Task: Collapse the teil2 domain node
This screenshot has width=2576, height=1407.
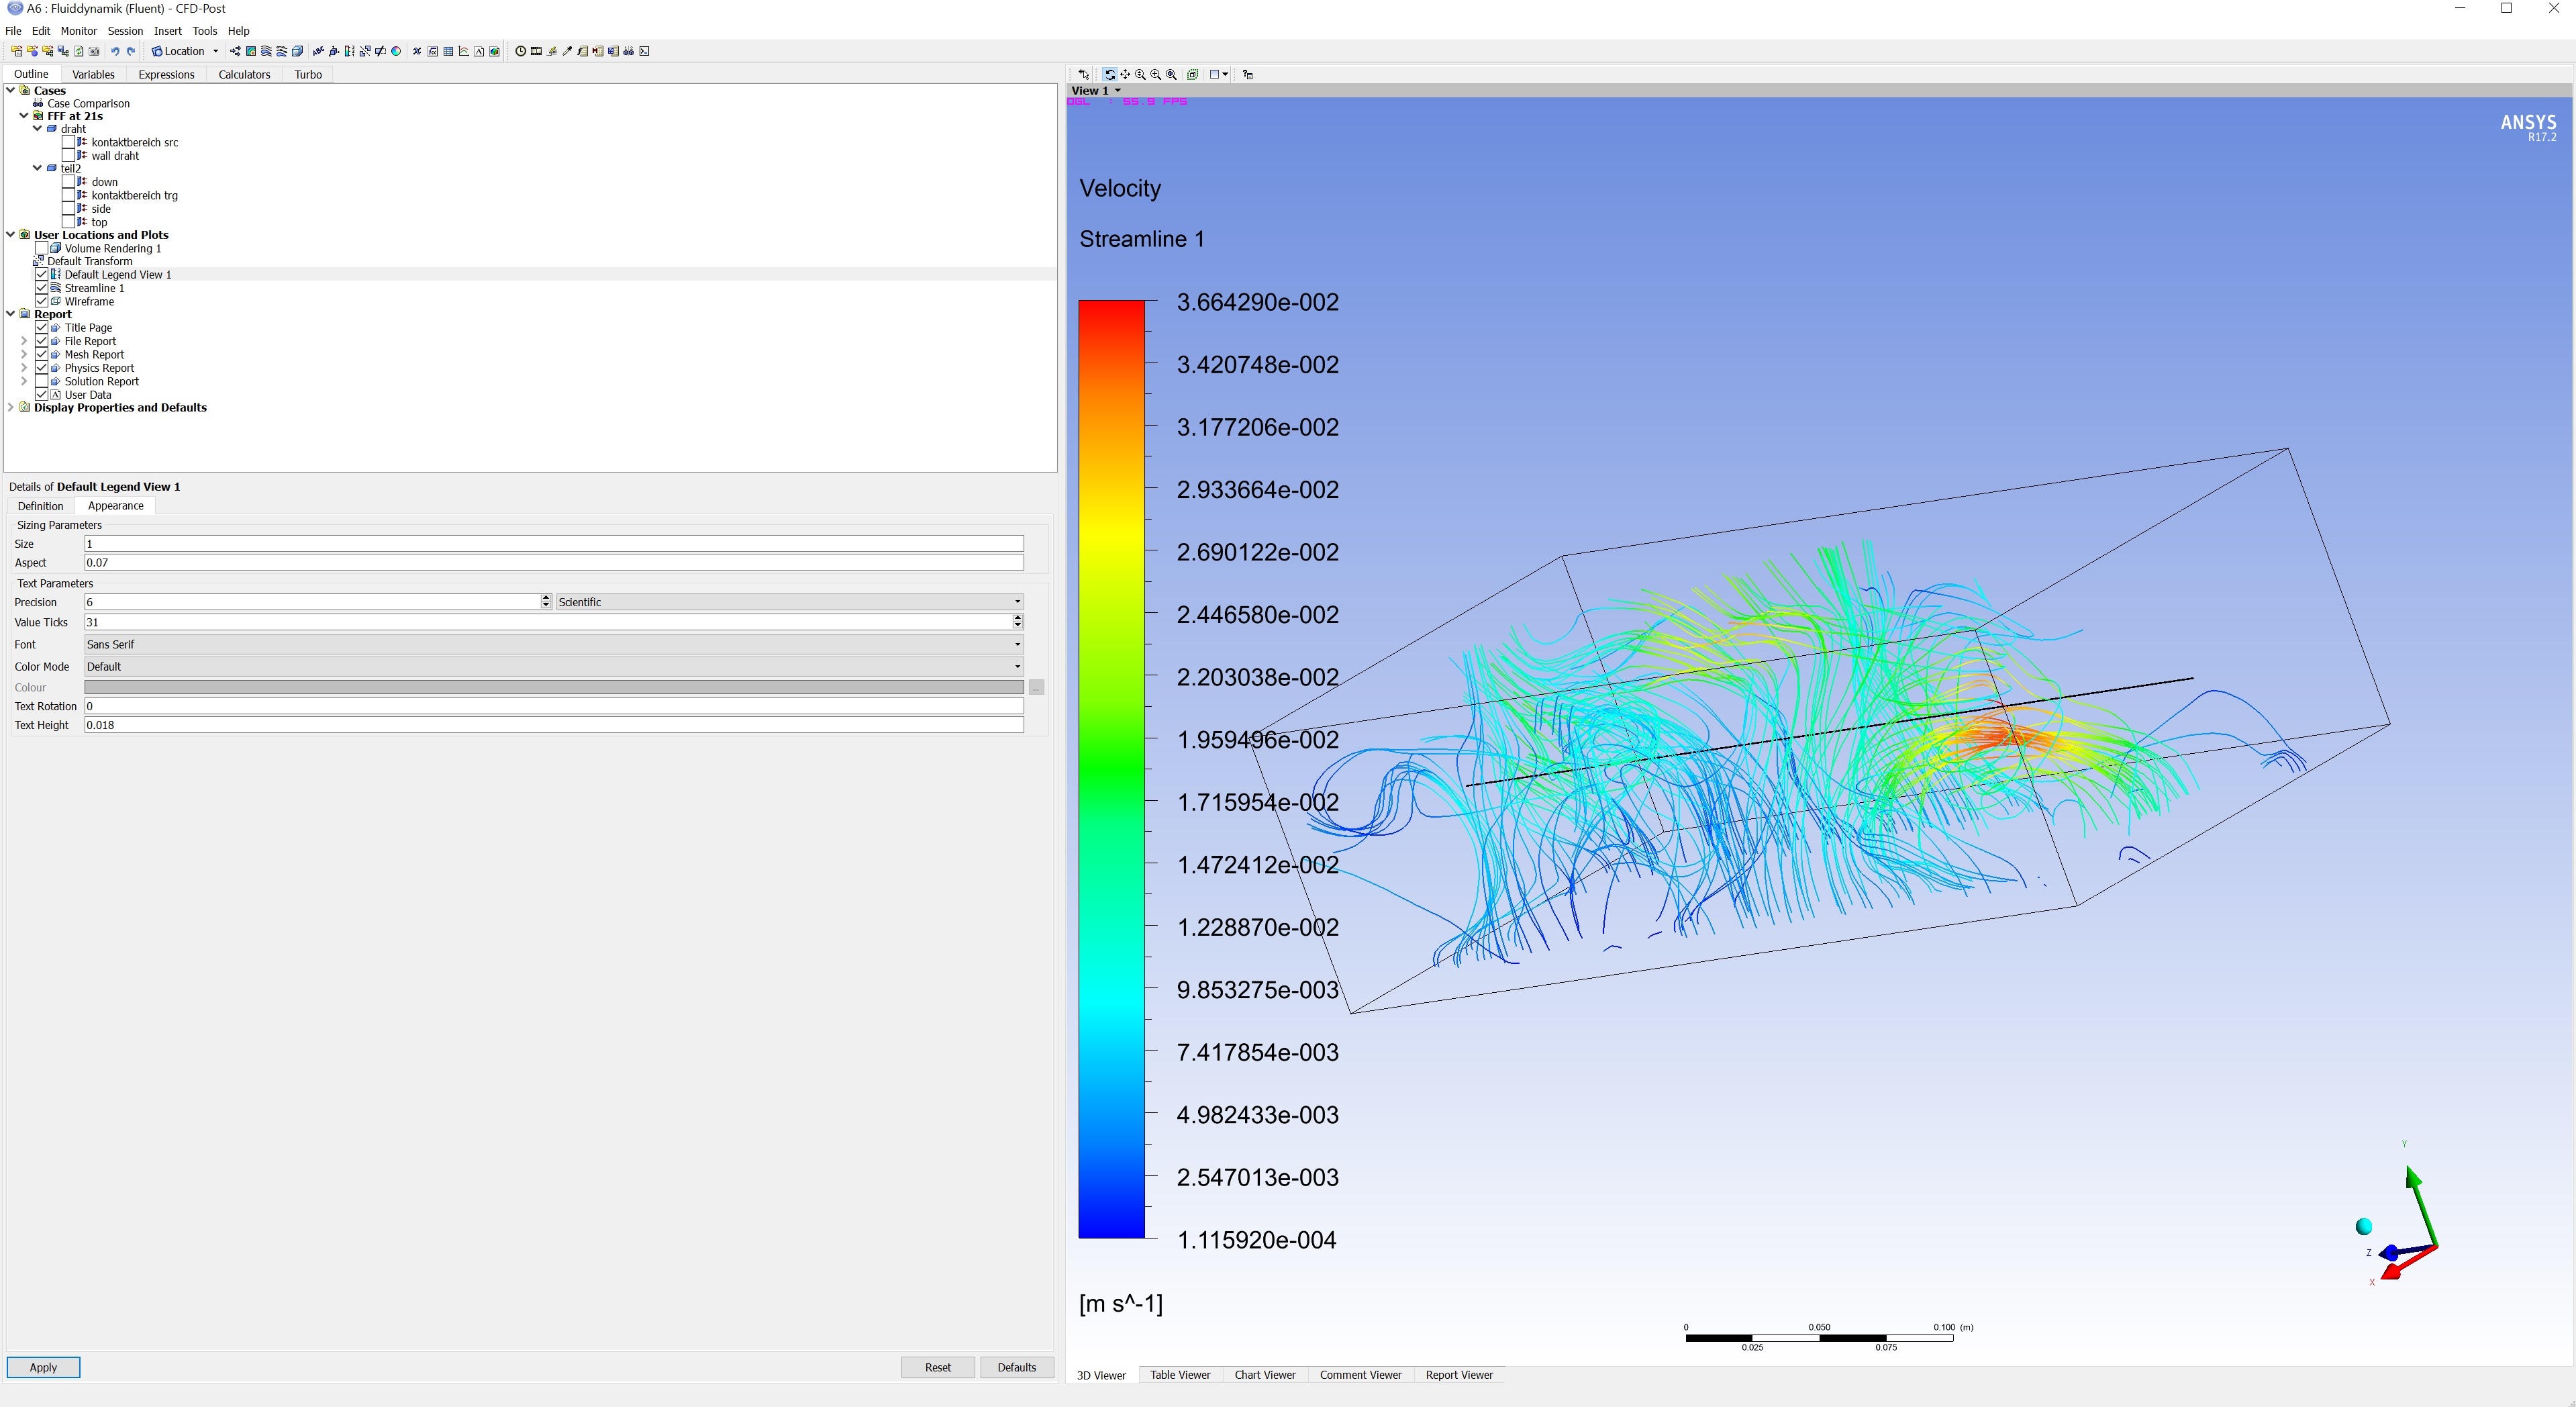Action: click(38, 168)
